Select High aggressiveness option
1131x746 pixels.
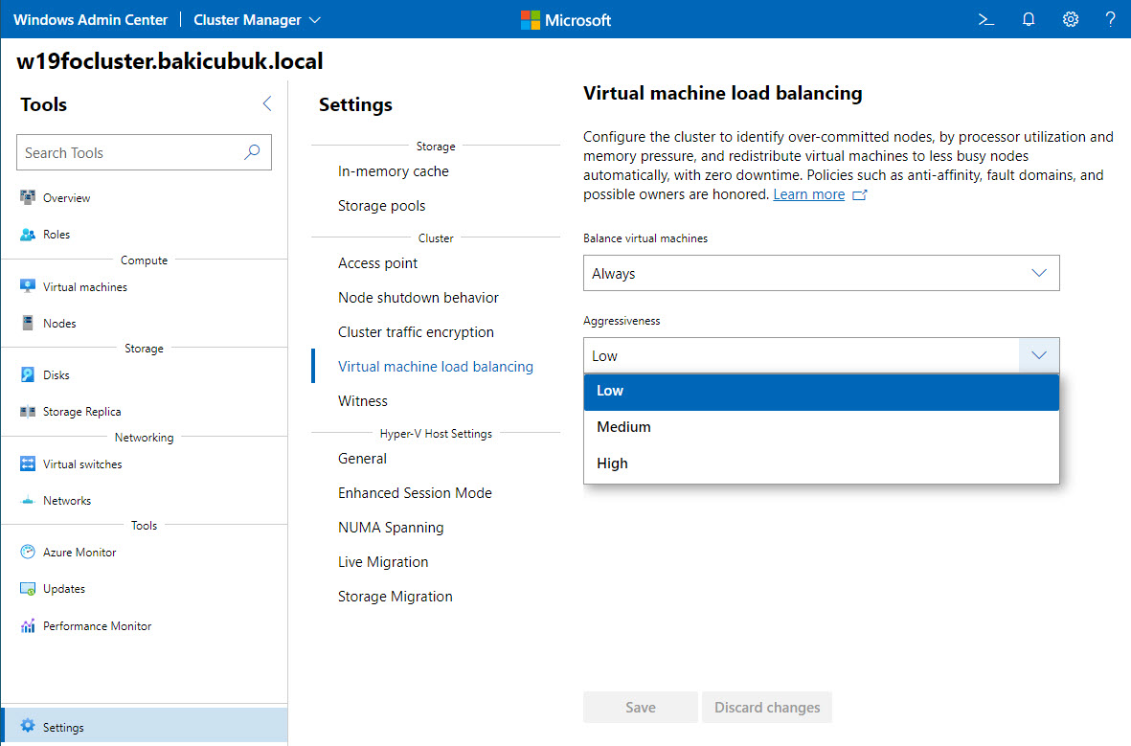pos(821,463)
